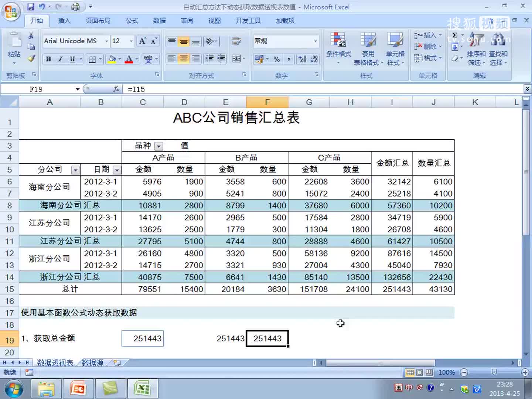Open Format as Table gallery
The width and height of the screenshot is (532, 399).
click(x=368, y=48)
